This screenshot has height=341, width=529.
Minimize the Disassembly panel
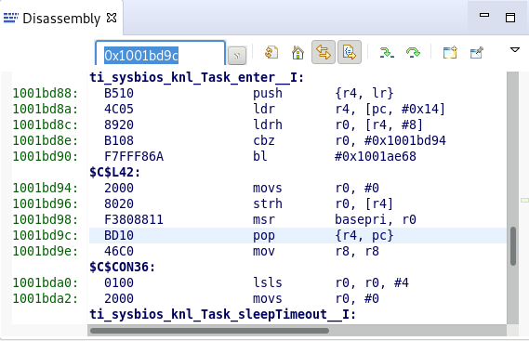pos(484,15)
